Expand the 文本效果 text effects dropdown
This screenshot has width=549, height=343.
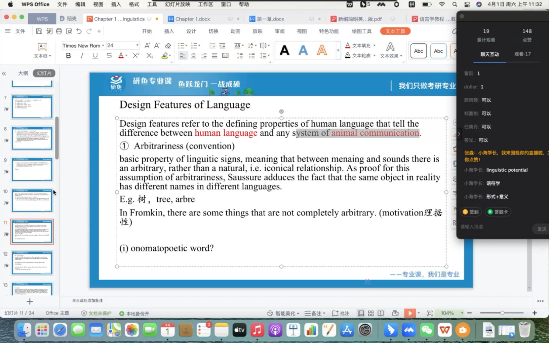[x=401, y=56]
